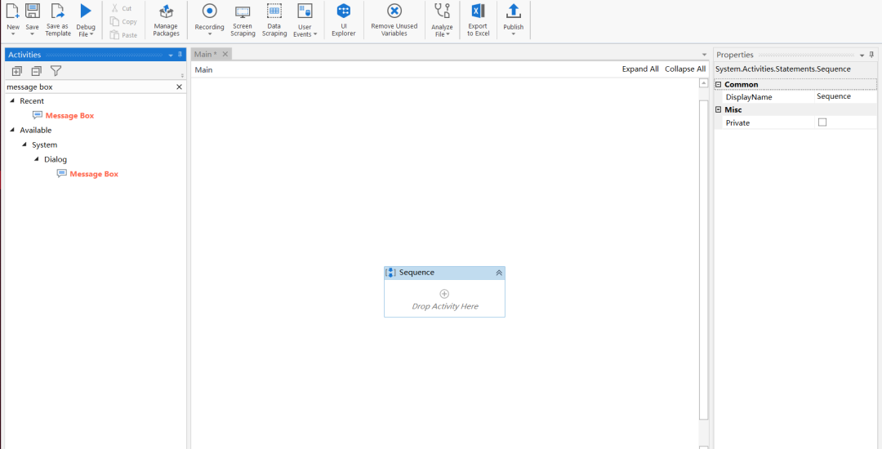This screenshot has height=449, width=882.
Task: Click the DisplayName property label
Action: pos(749,97)
